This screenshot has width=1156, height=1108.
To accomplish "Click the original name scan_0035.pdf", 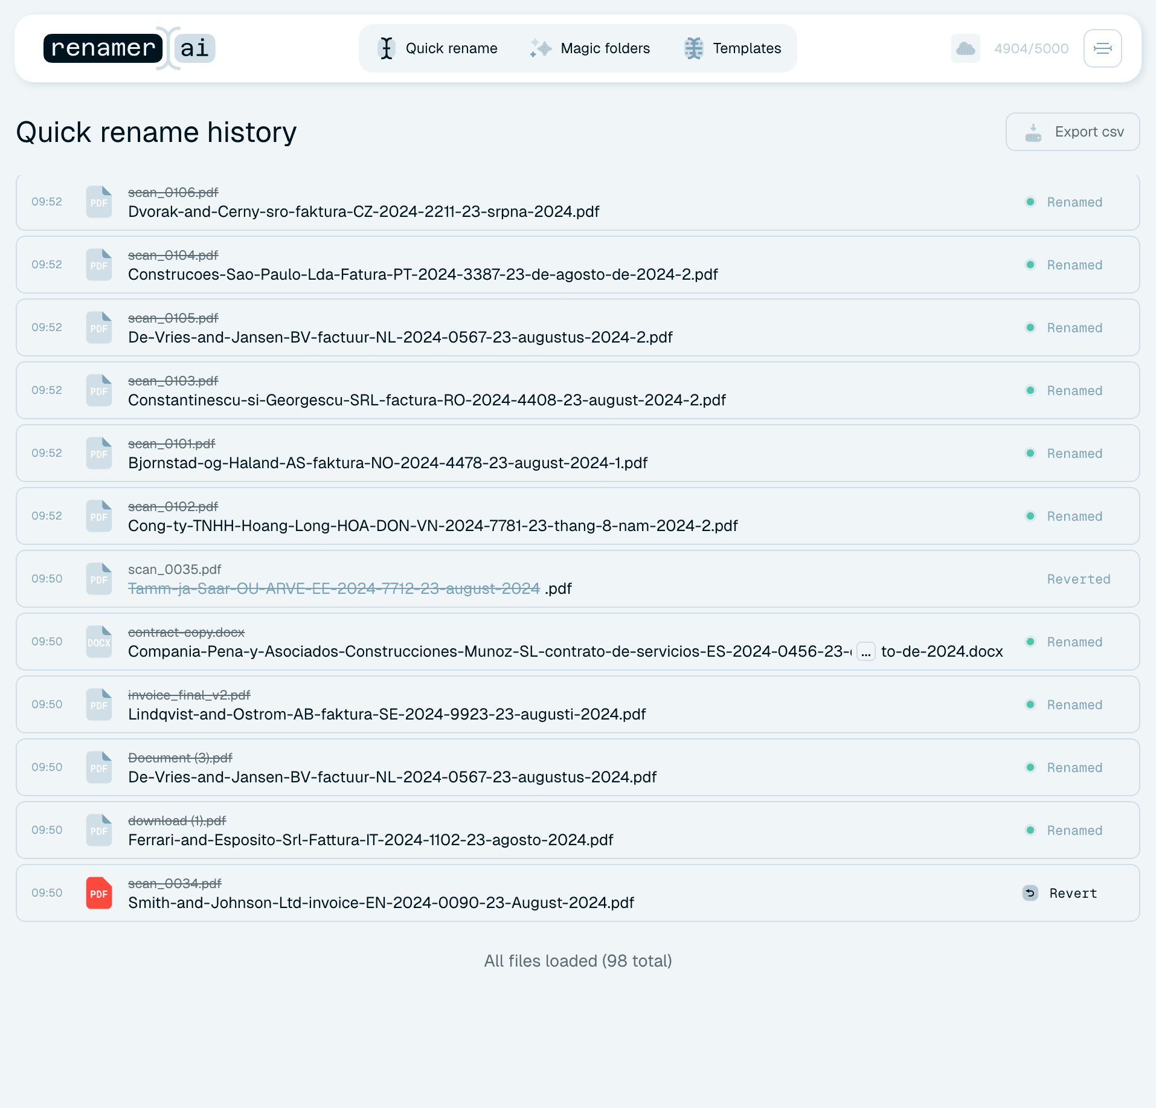I will (x=175, y=569).
